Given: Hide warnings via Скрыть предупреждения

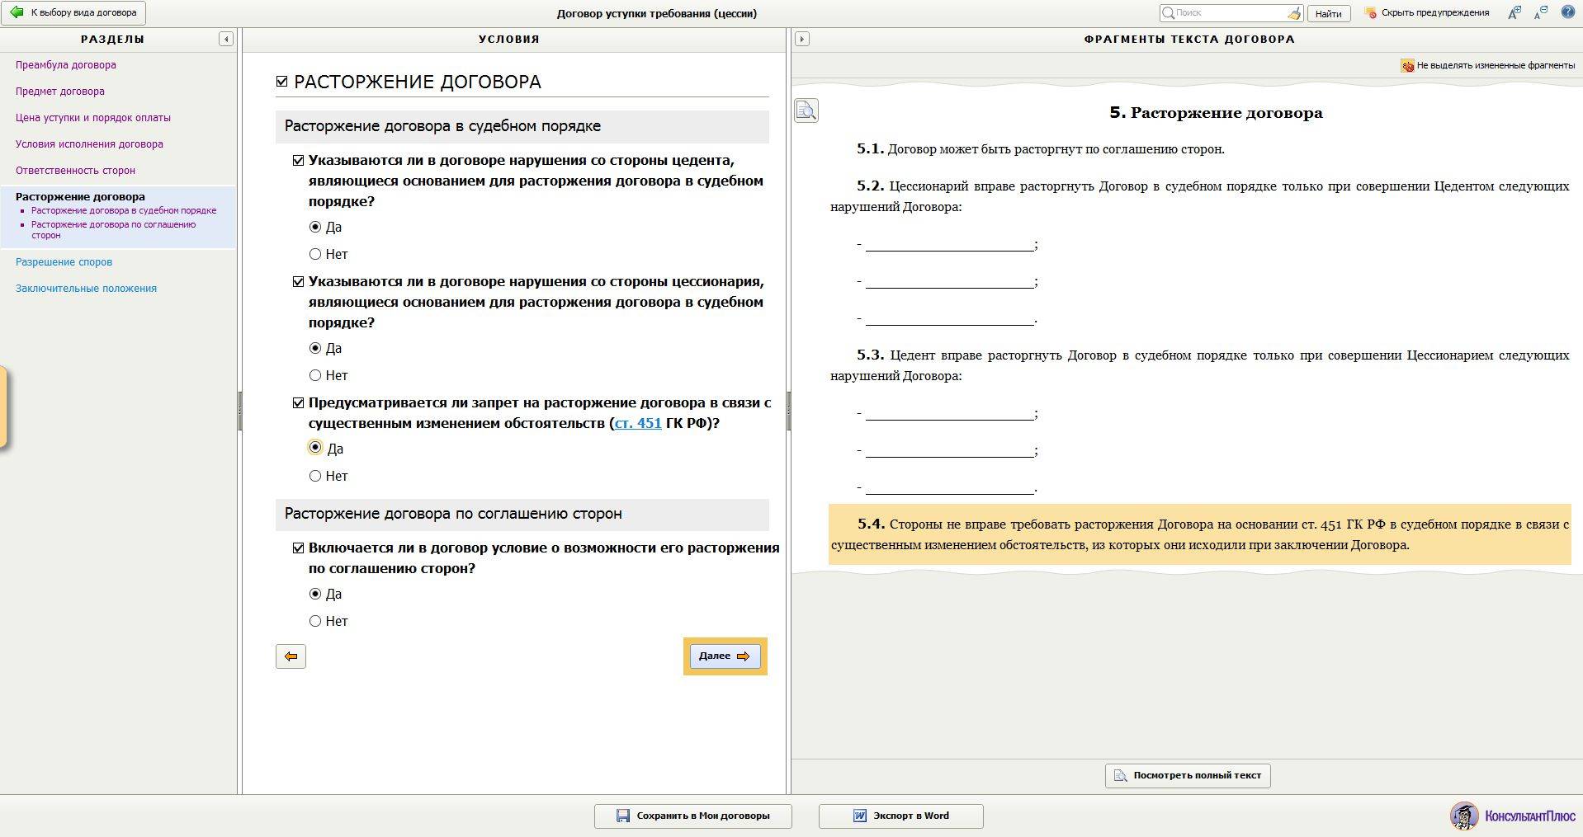Looking at the screenshot, I should pyautogui.click(x=1426, y=13).
